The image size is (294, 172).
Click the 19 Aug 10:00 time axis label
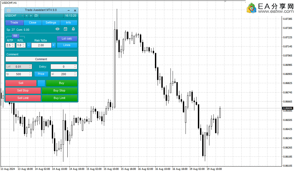[x=214, y=169]
